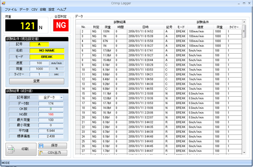Click row header selector of row 10
The image size is (253, 167).
[78, 70]
